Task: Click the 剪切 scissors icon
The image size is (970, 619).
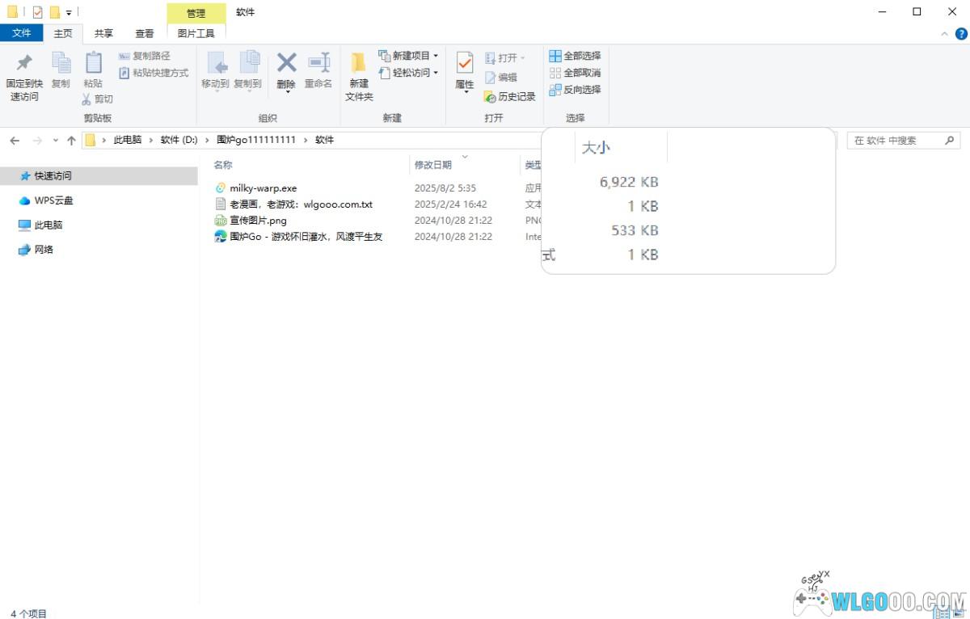Action: [87, 99]
